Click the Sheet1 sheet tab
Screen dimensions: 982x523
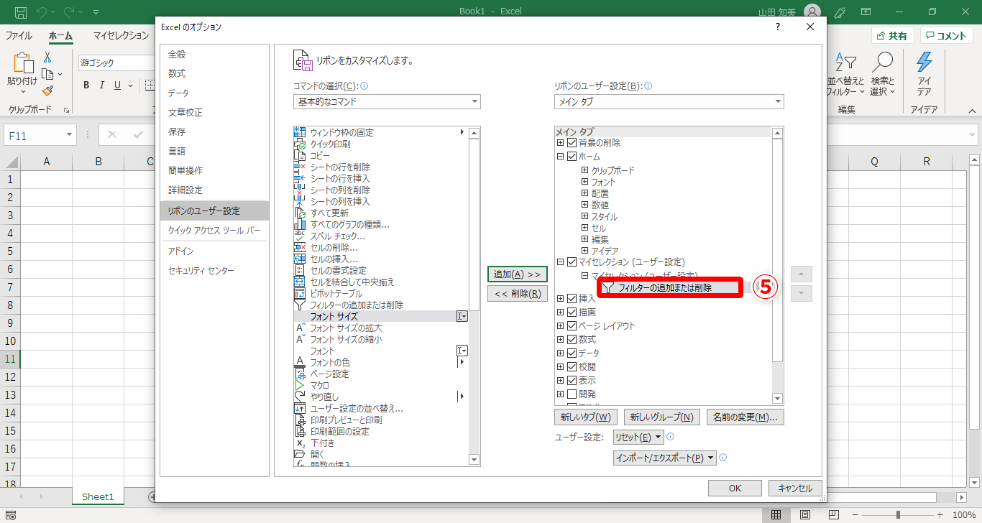(x=98, y=496)
